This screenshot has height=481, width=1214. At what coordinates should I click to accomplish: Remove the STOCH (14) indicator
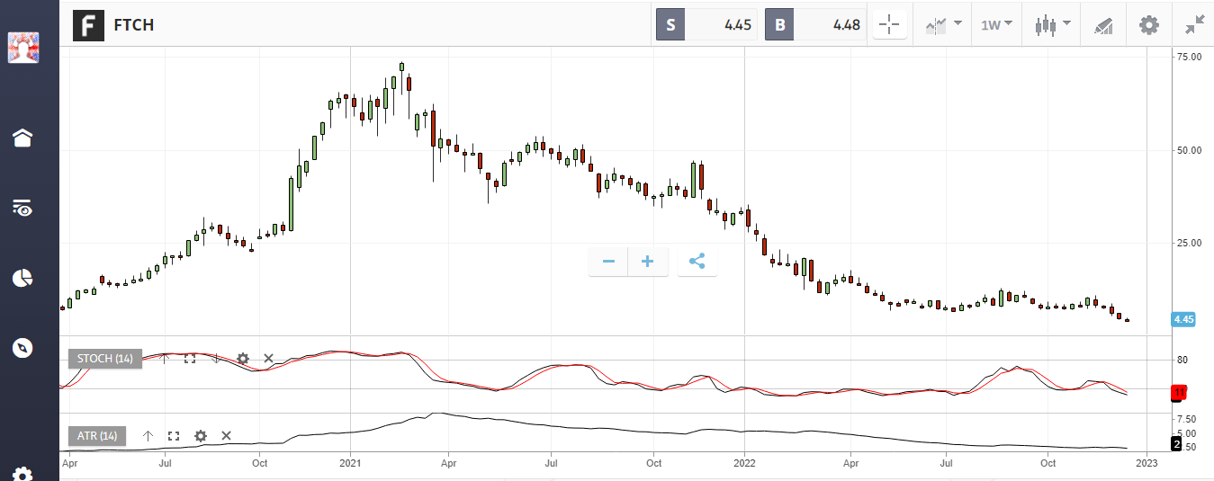click(x=268, y=359)
